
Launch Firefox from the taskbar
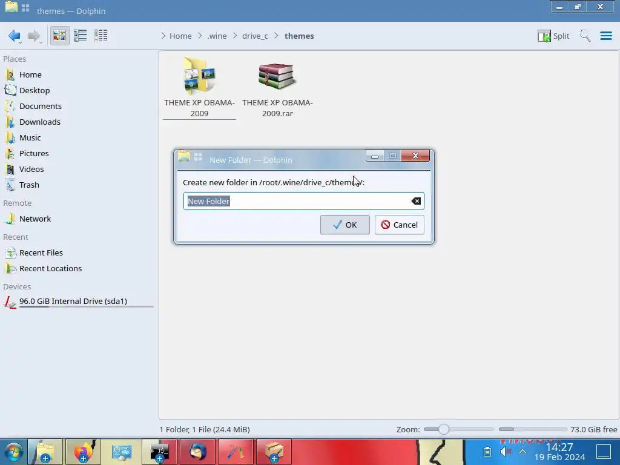pos(84,452)
